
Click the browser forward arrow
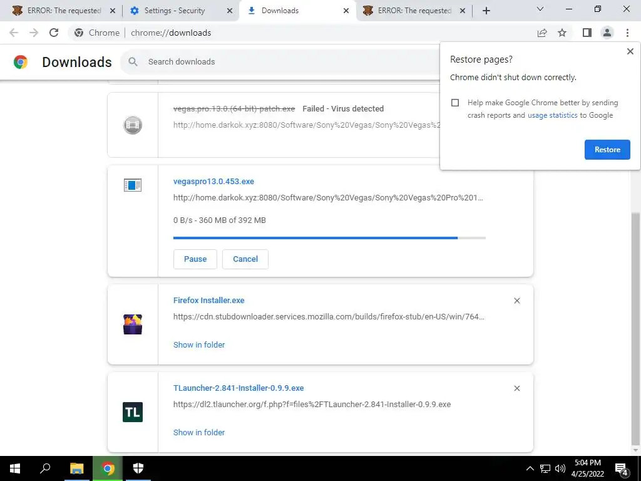(34, 33)
